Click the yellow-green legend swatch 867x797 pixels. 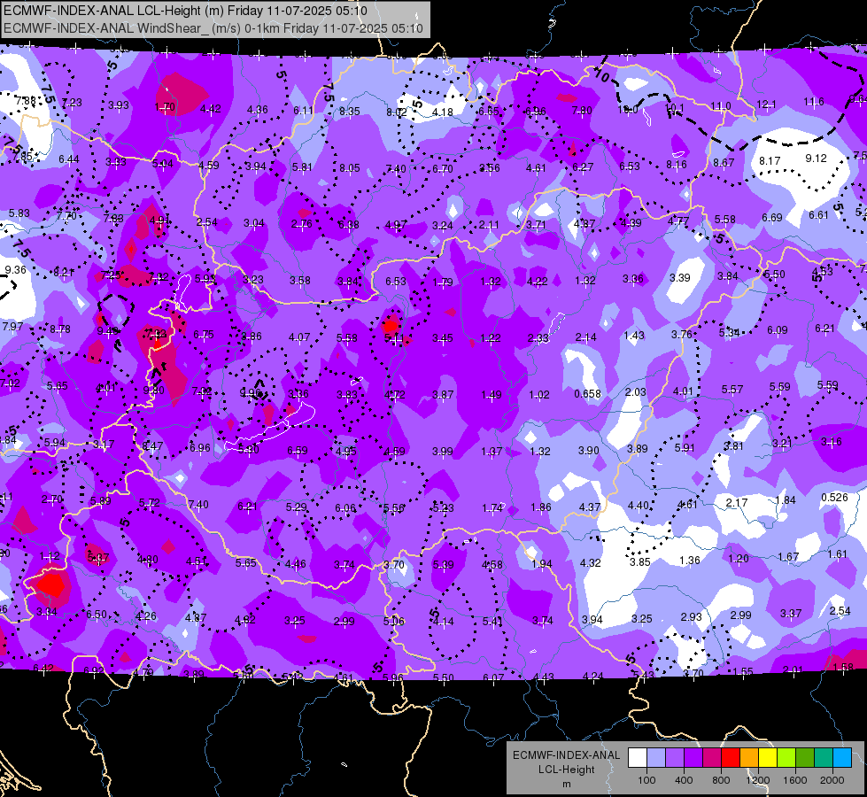point(786,758)
